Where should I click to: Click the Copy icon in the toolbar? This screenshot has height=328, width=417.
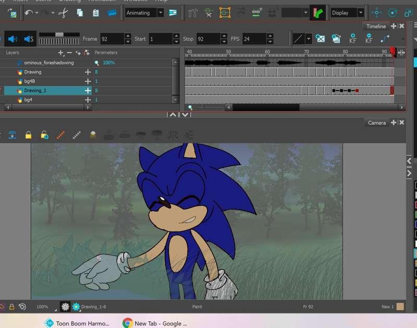tap(80, 13)
